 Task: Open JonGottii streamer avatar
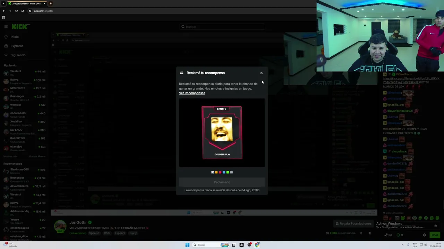[x=60, y=227]
